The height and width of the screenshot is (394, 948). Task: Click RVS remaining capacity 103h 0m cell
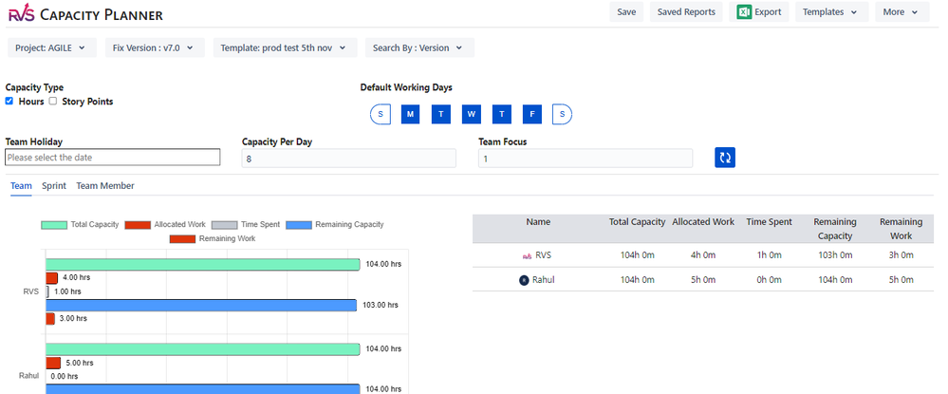(x=835, y=255)
